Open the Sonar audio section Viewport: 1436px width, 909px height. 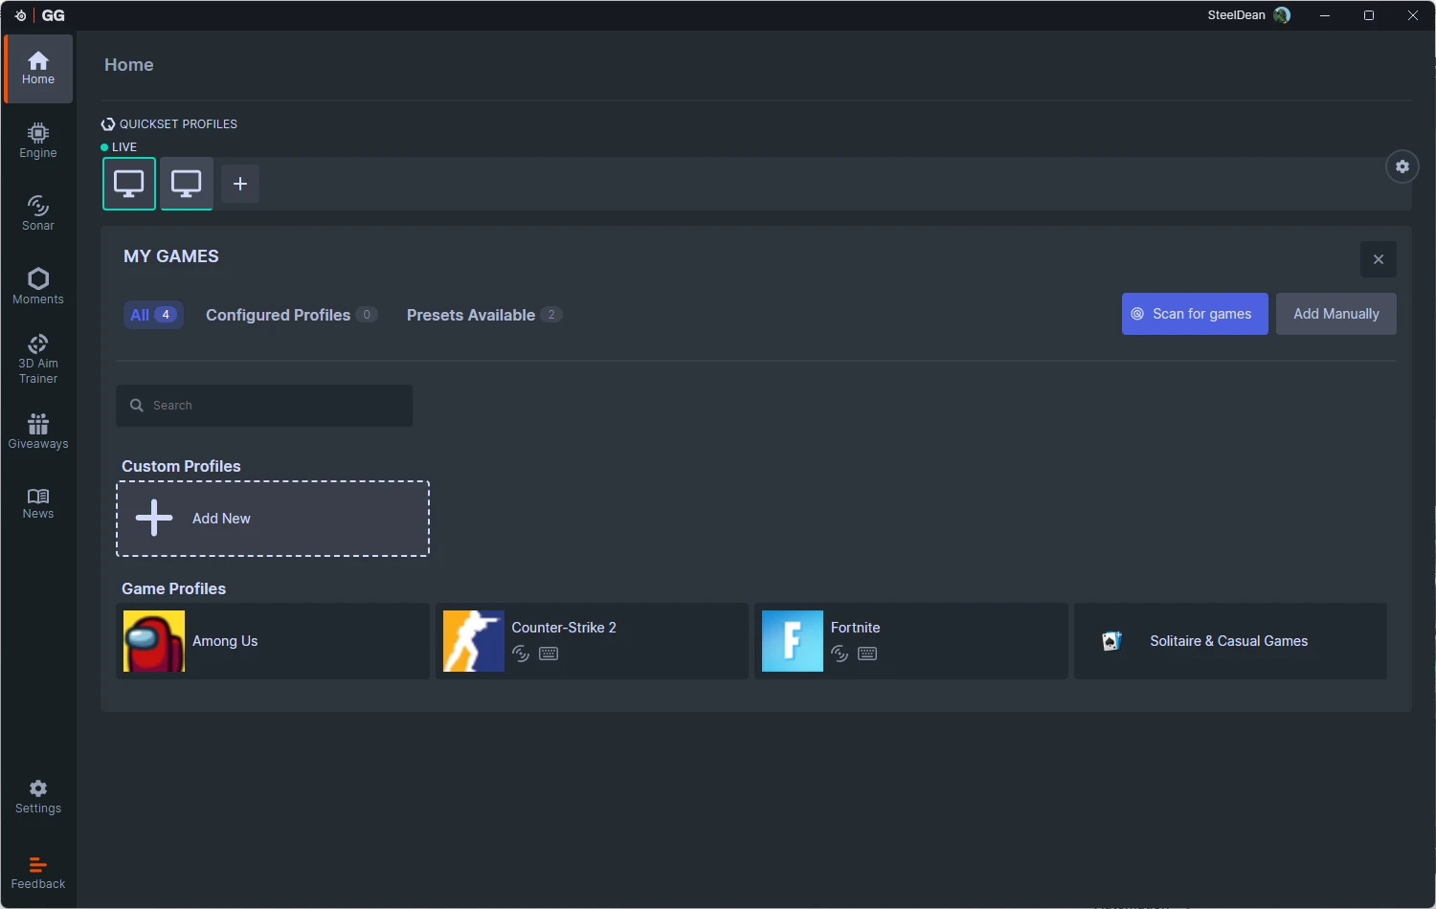(38, 213)
